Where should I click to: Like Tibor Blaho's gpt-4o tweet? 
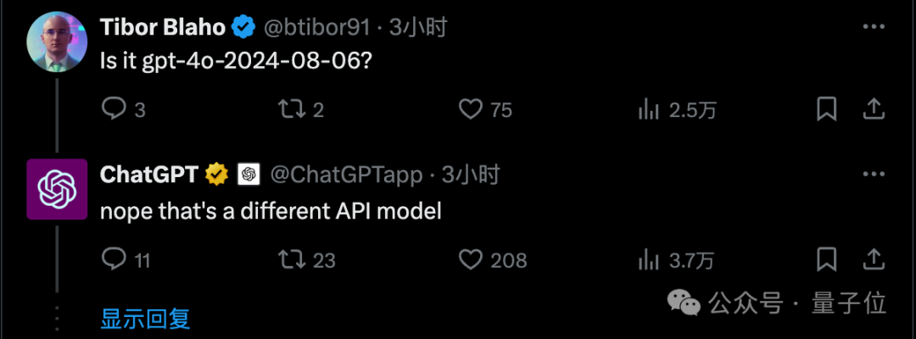click(471, 108)
